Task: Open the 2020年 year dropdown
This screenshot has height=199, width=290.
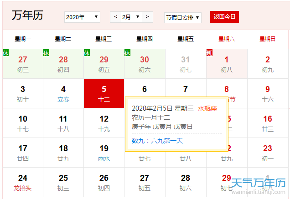Action: pos(82,17)
